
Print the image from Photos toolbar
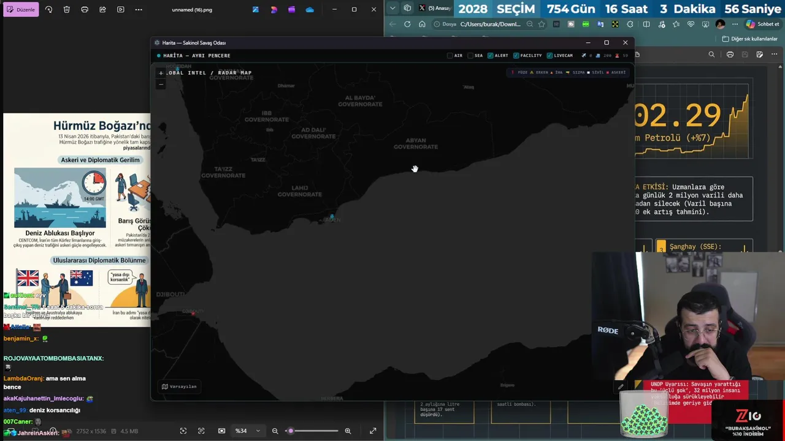[x=85, y=10]
